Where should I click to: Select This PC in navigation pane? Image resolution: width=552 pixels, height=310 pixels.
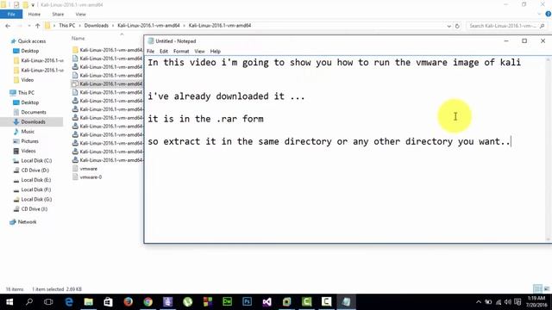pos(26,93)
